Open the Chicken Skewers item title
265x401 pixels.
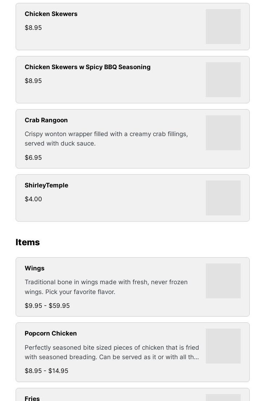click(x=51, y=14)
